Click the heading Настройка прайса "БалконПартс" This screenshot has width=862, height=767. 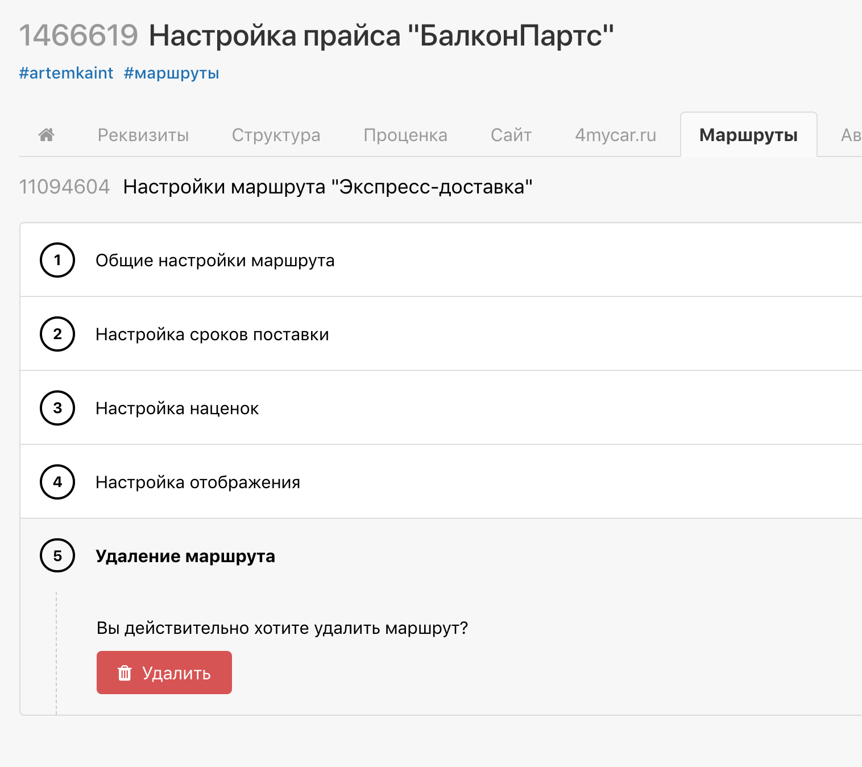click(382, 35)
